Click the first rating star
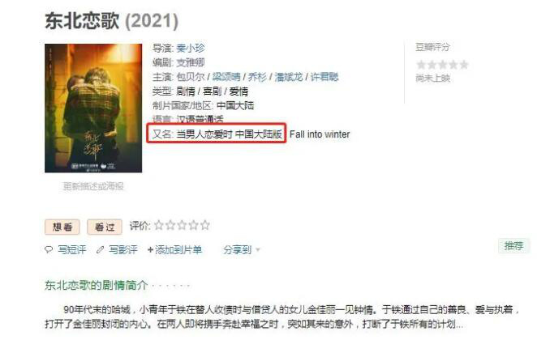 pyautogui.click(x=158, y=225)
